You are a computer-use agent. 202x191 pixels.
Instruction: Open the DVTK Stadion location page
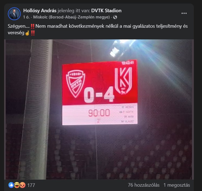[x=106, y=11]
